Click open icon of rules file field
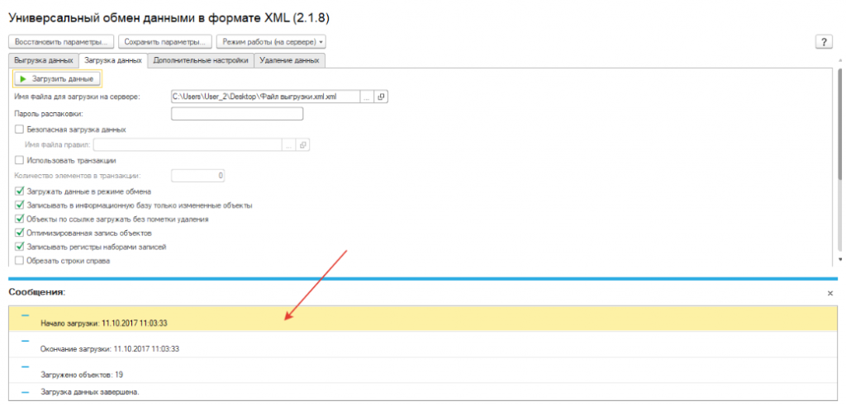The image size is (846, 406). tap(302, 145)
